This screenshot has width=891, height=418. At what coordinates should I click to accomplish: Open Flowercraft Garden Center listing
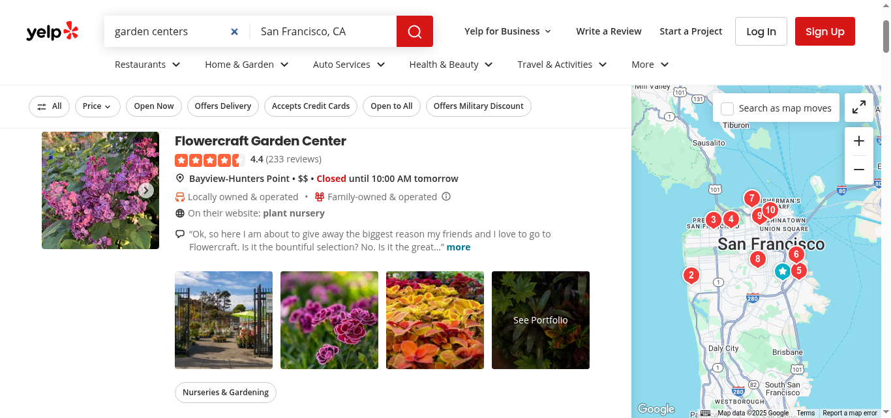click(x=260, y=141)
